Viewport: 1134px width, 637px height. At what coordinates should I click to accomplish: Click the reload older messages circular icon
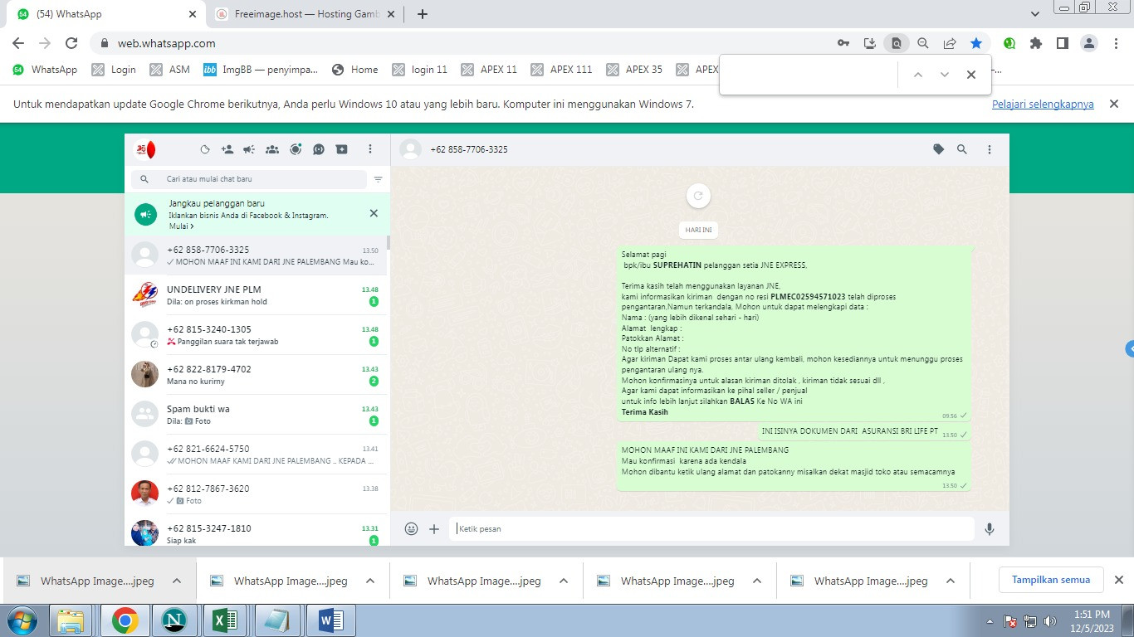pos(698,196)
